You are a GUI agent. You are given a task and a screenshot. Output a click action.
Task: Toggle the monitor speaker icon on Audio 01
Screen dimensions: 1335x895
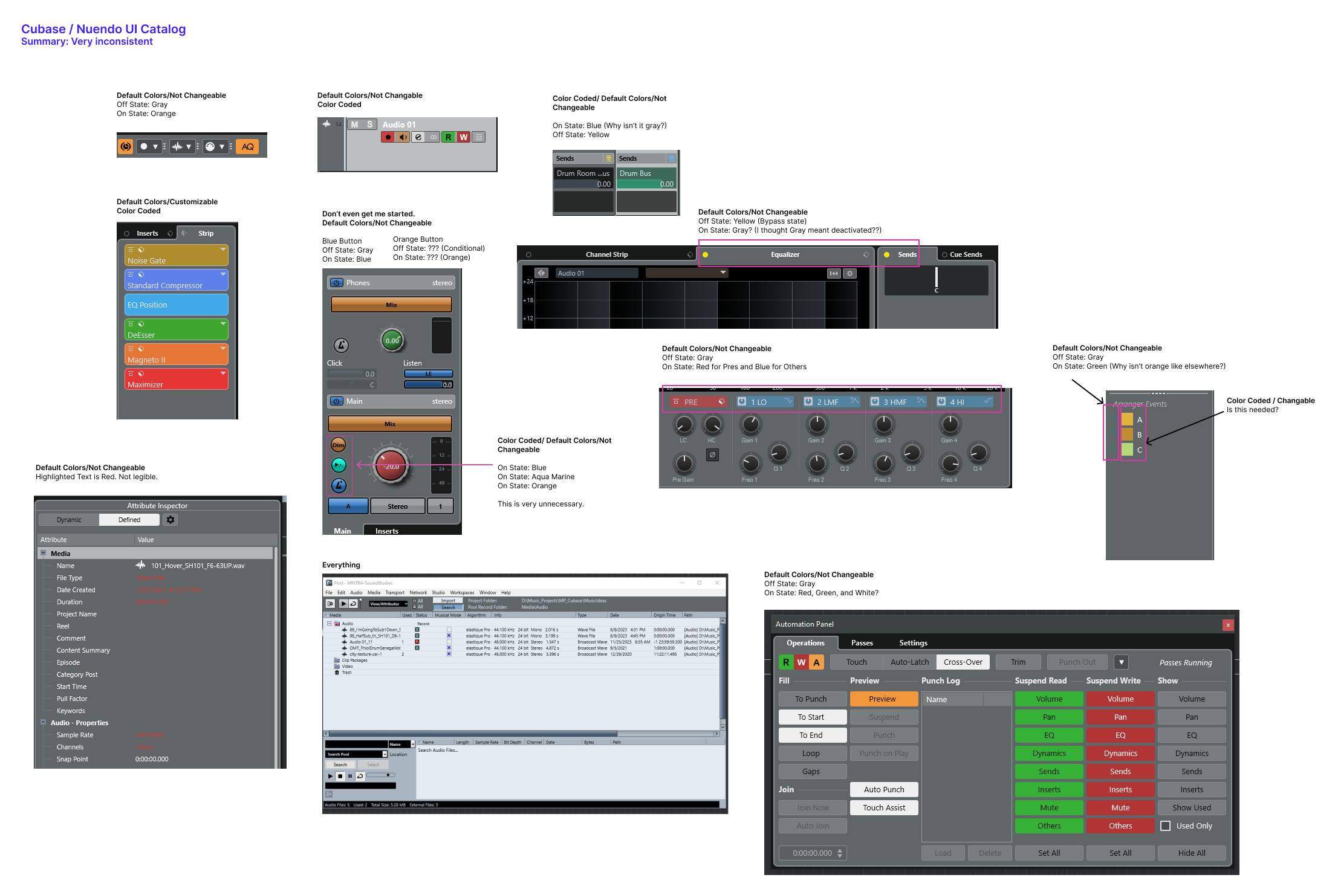click(x=403, y=137)
